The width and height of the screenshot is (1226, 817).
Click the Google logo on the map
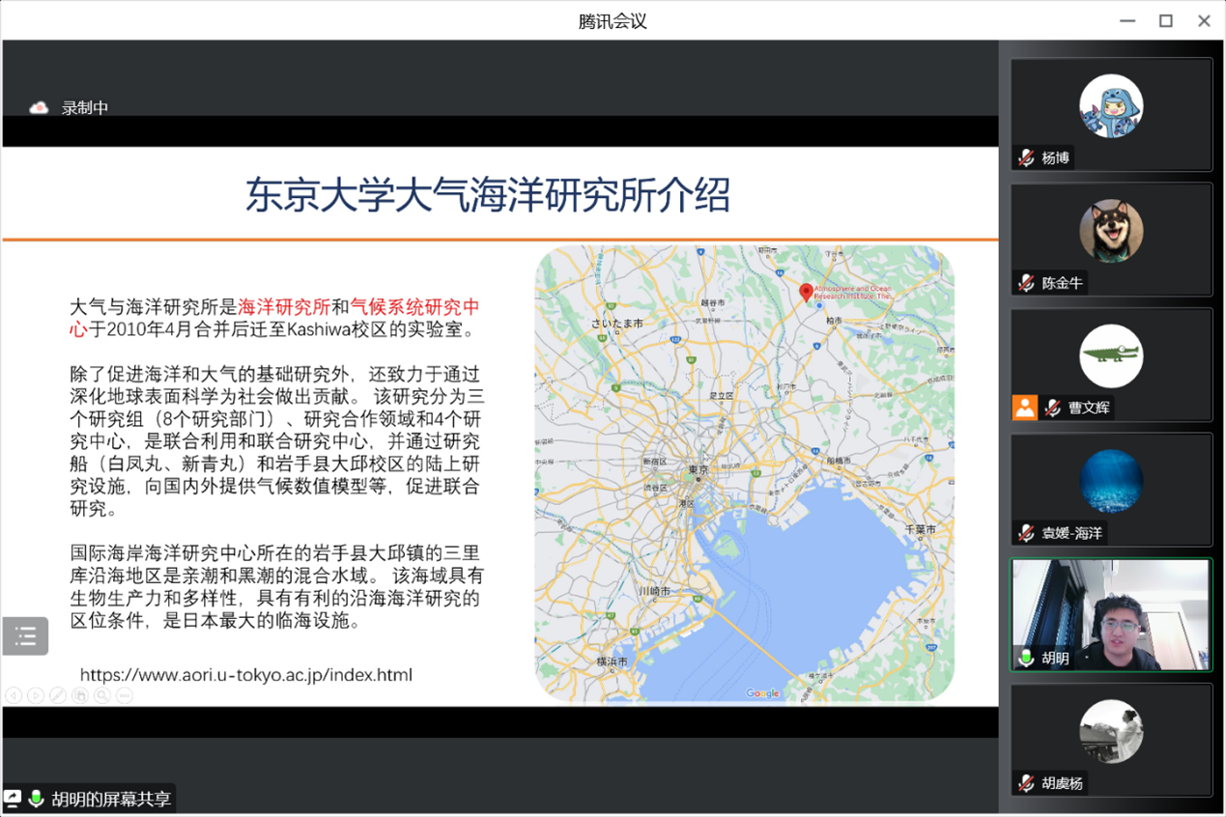pos(762,693)
